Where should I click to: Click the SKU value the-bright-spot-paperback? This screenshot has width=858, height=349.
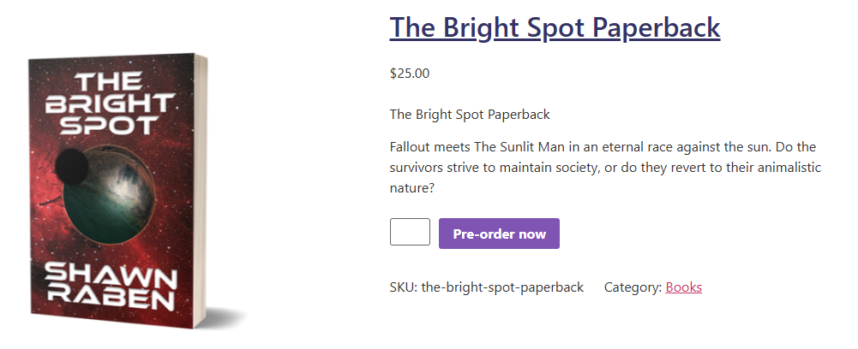tap(501, 287)
